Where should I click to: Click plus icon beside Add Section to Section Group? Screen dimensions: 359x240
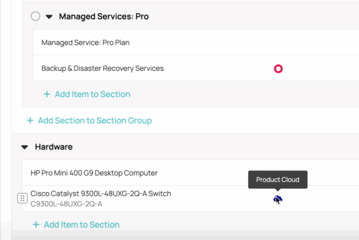(30, 121)
